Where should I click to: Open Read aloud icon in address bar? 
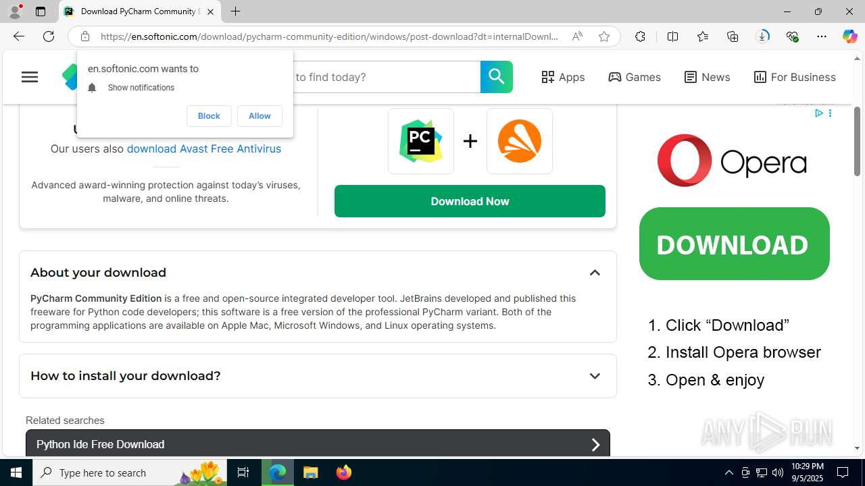coord(577,36)
